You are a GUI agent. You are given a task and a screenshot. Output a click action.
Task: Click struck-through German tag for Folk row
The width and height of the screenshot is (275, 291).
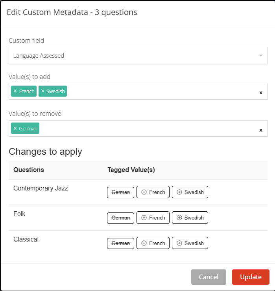coord(121,218)
